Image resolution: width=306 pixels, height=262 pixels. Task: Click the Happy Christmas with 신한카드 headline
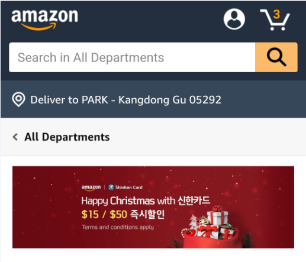tap(146, 200)
